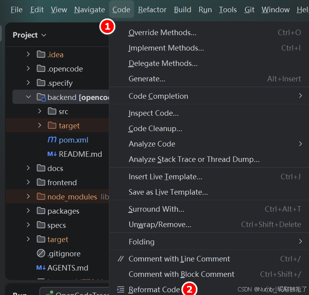
Task: Select the pom.xml file name
Action: coord(73,140)
